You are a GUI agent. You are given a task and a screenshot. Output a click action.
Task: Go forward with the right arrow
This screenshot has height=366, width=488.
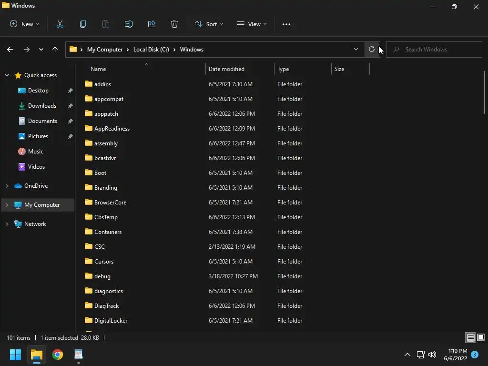[x=27, y=50]
